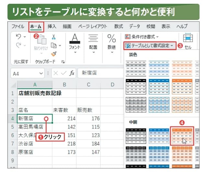Open clipboard dialog launcher icon

pos(63,62)
